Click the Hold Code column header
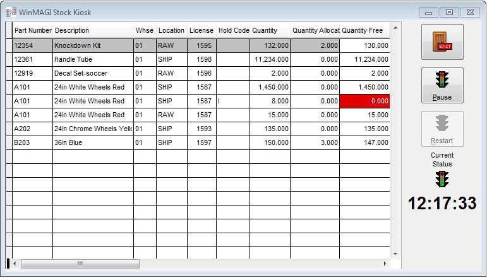The image size is (487, 278). point(233,30)
